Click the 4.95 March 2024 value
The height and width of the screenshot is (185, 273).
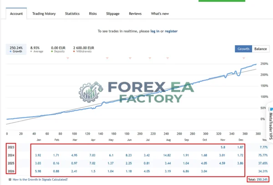[x=74, y=155]
